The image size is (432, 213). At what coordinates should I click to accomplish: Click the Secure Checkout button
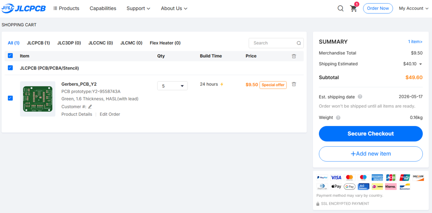pos(370,134)
